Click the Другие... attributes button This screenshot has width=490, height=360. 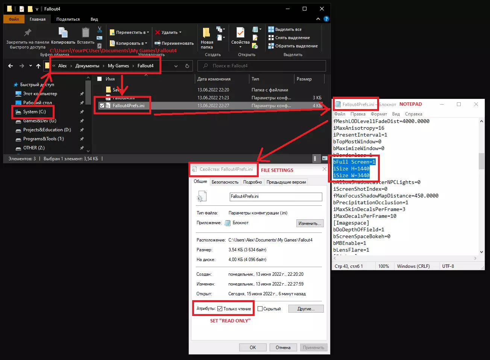(306, 309)
